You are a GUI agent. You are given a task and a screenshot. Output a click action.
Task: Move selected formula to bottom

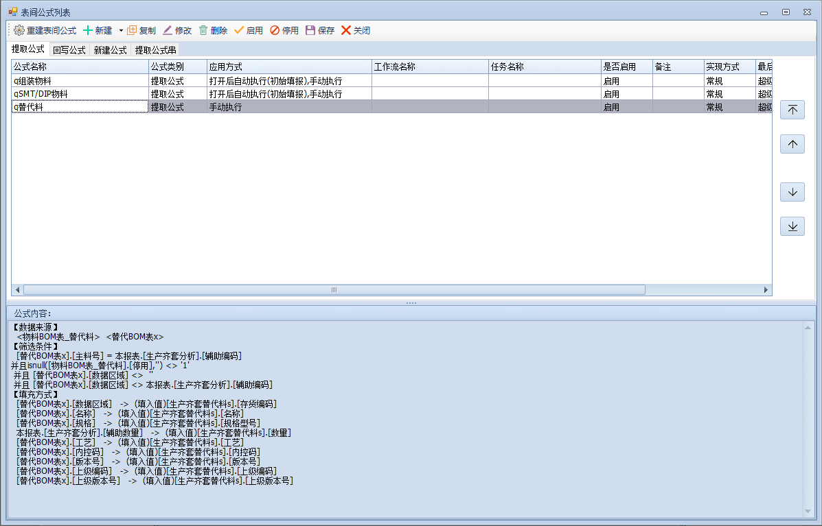pyautogui.click(x=792, y=226)
